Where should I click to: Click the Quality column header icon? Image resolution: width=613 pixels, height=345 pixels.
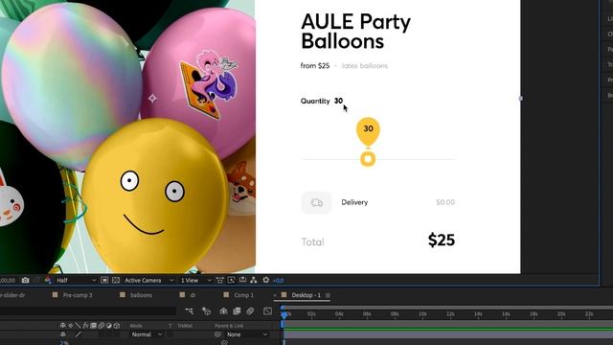point(78,326)
